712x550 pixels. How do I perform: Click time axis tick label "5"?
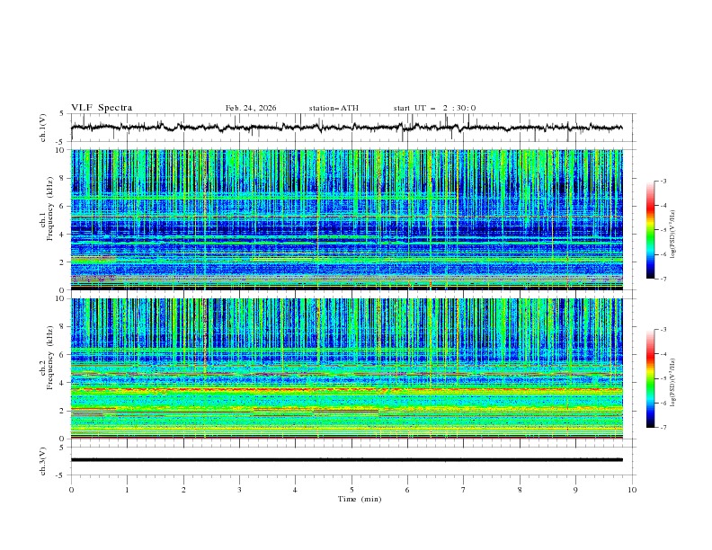coord(352,490)
